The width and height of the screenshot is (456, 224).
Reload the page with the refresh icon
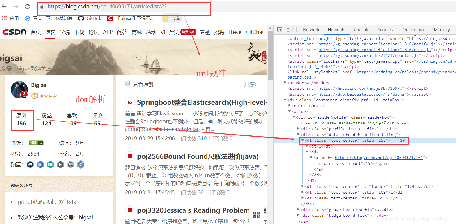27,6
